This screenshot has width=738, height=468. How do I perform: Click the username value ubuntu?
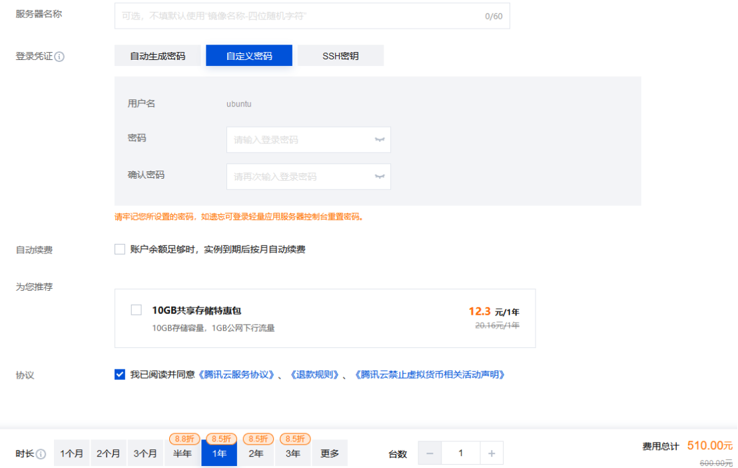pyautogui.click(x=238, y=104)
